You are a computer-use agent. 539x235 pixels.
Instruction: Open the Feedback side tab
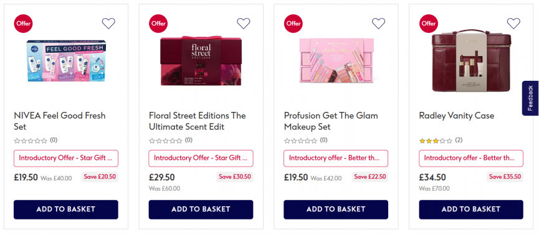click(x=530, y=98)
